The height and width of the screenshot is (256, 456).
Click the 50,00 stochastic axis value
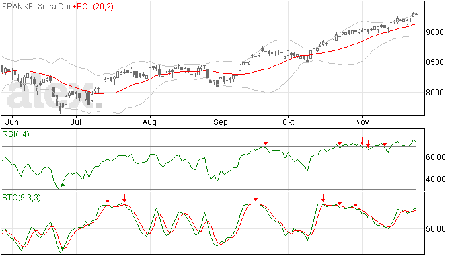click(x=436, y=229)
